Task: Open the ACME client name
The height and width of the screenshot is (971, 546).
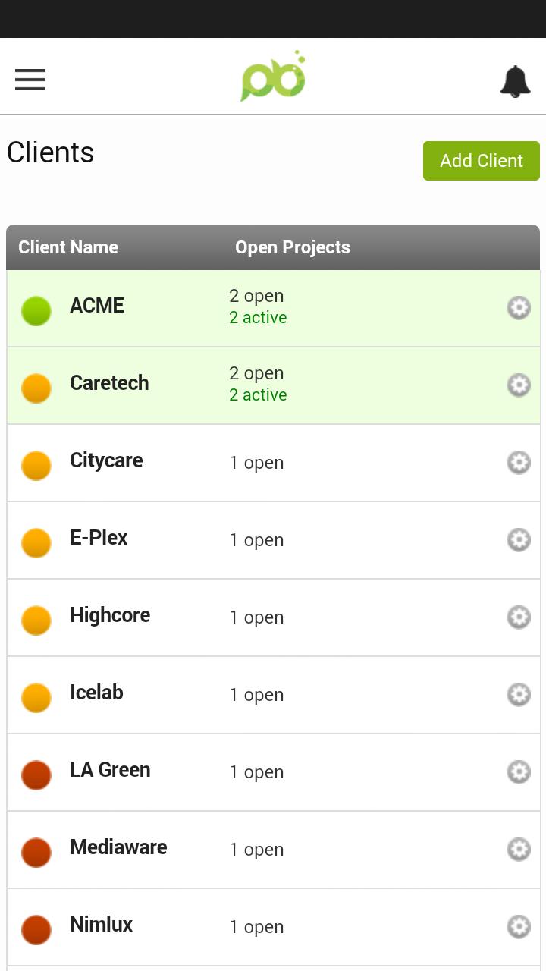Action: [97, 306]
